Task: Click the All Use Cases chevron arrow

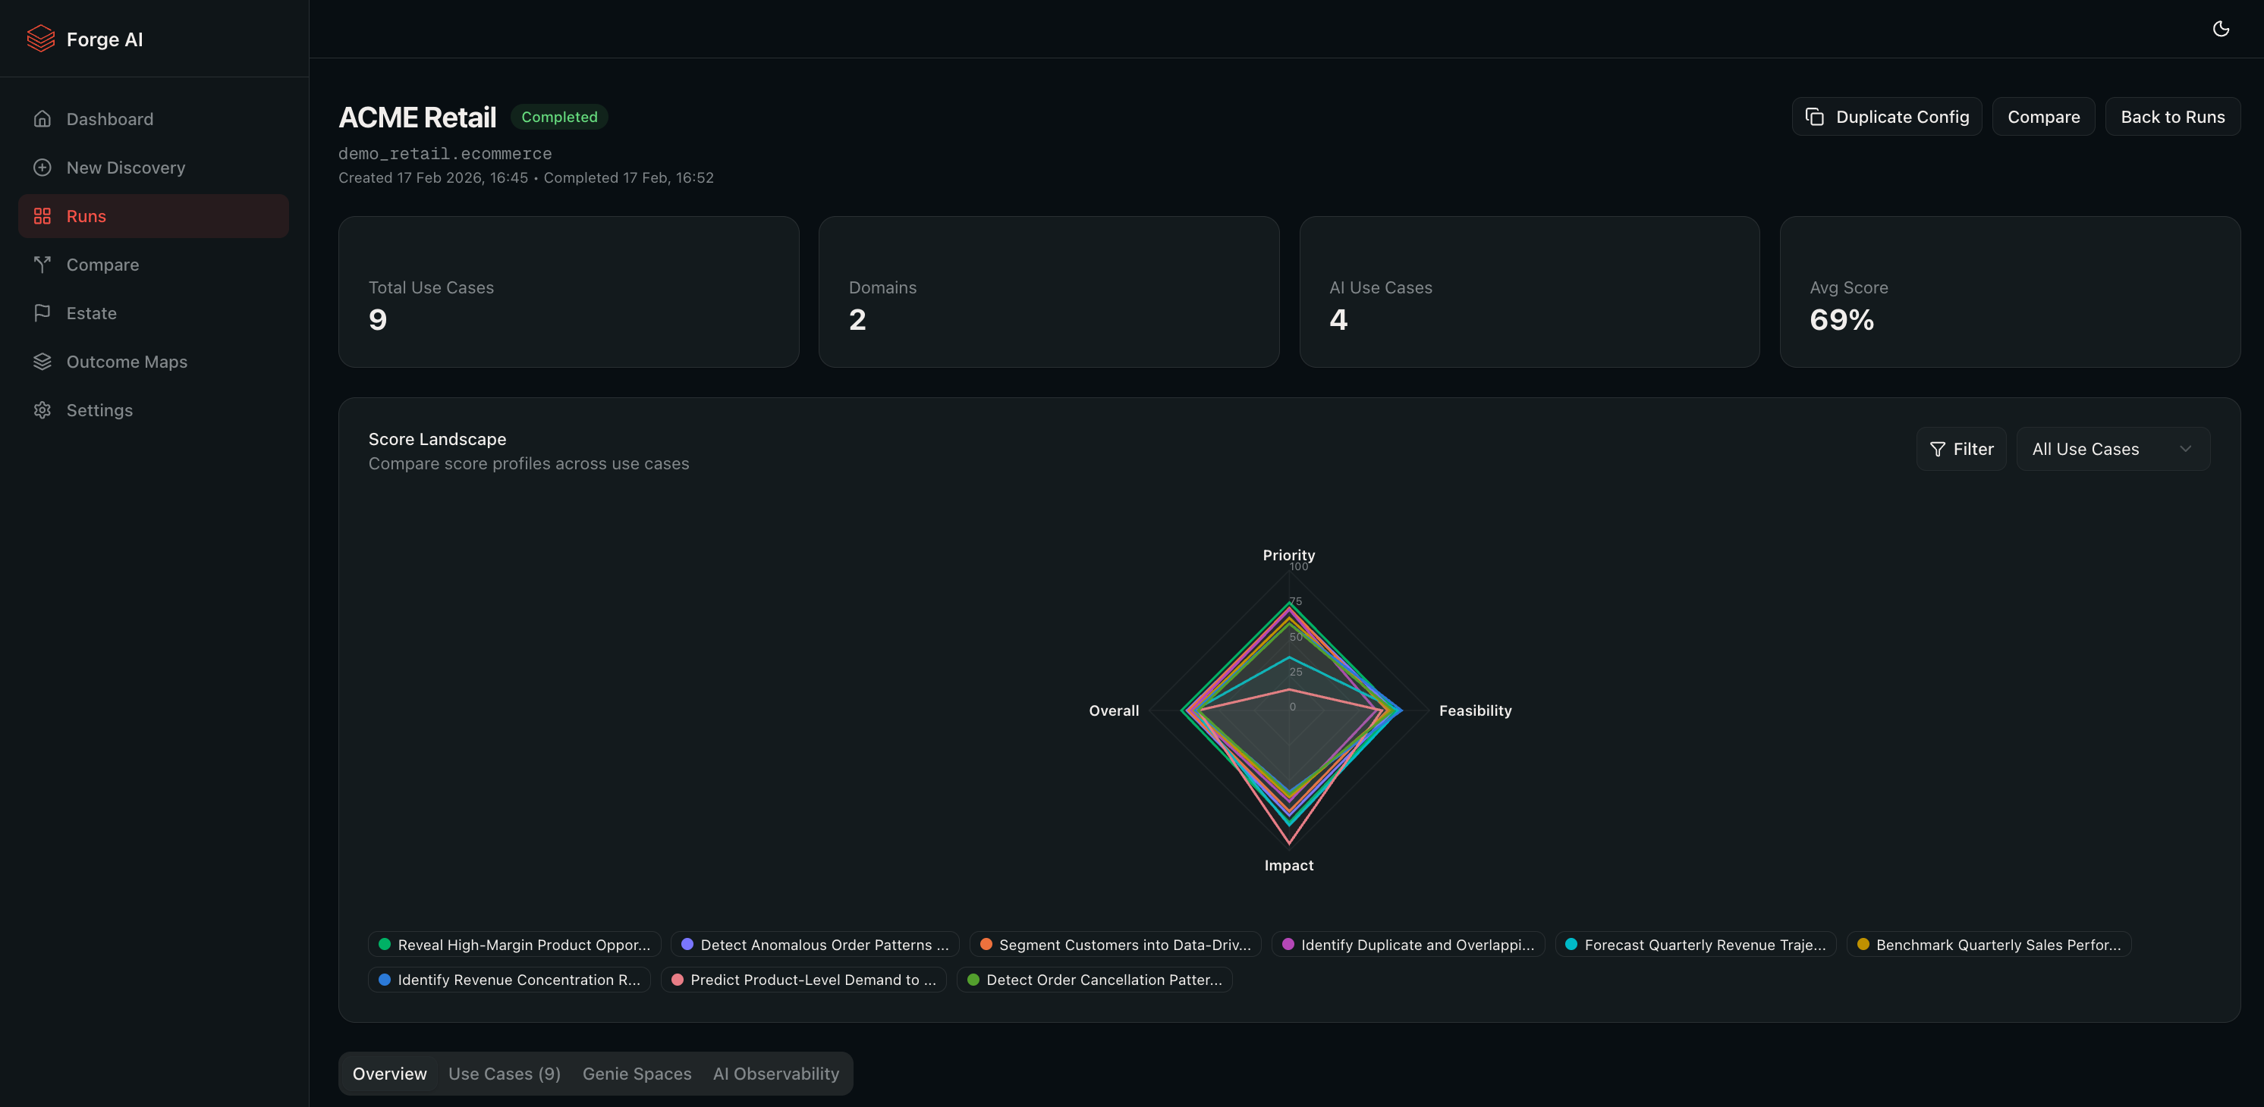Action: click(x=2185, y=449)
